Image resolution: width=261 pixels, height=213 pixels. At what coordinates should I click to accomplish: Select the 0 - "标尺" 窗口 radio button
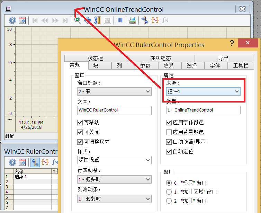pyautogui.click(x=169, y=183)
